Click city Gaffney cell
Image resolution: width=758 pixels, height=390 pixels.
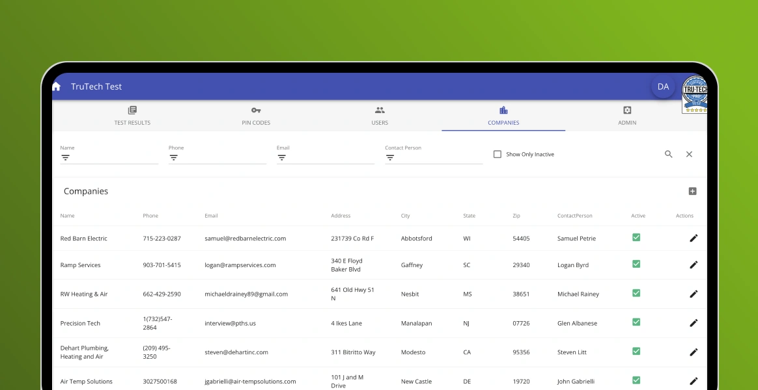[x=412, y=265]
